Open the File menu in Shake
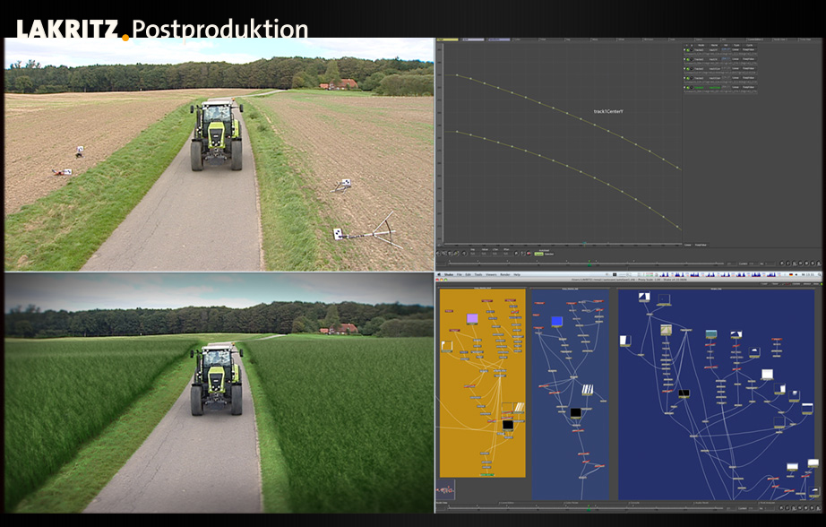Image resolution: width=826 pixels, height=527 pixels. coord(459,273)
